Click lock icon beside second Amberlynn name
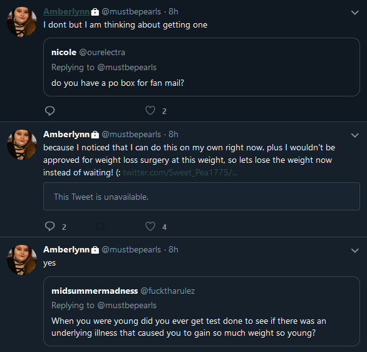 (x=95, y=135)
